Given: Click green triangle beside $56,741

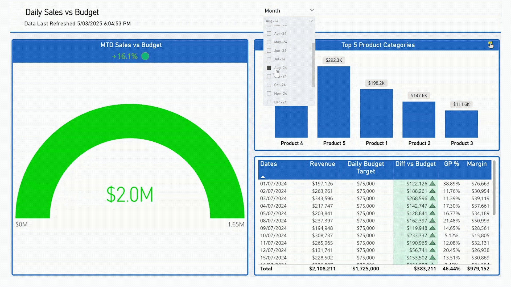Looking at the screenshot, I should click(x=432, y=250).
